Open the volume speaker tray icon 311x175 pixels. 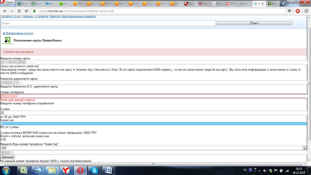(265, 171)
